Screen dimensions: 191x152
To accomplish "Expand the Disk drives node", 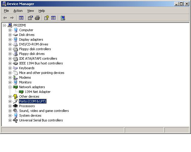I will click(10, 35).
